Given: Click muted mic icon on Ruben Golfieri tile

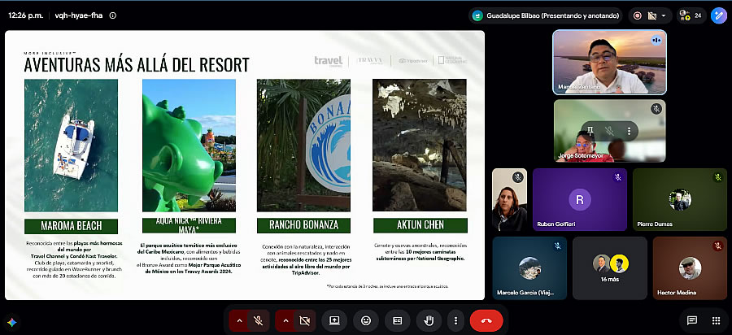Looking at the screenshot, I should coord(617,177).
